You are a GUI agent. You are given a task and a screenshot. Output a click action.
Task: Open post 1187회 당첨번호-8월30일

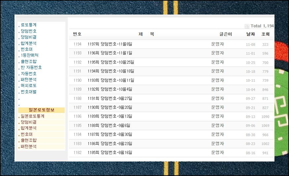(x=110, y=134)
